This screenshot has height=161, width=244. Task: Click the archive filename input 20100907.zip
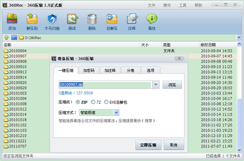click(x=105, y=84)
